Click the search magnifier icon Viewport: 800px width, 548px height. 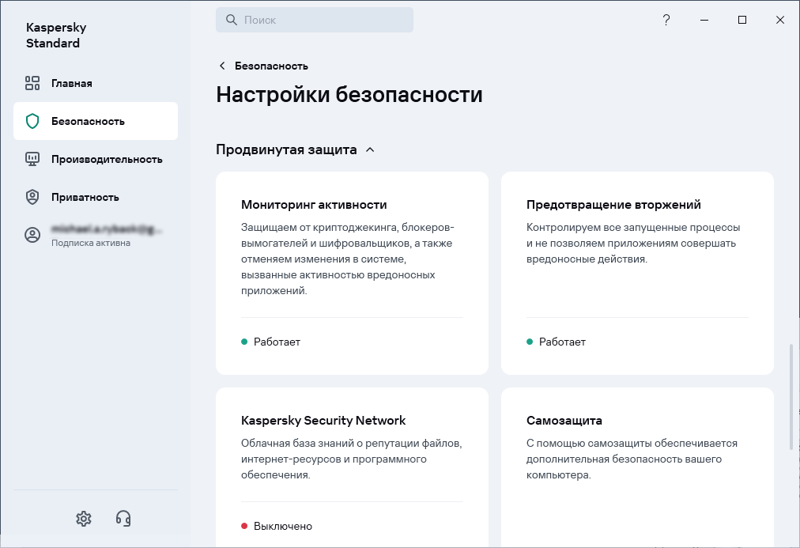pos(232,21)
